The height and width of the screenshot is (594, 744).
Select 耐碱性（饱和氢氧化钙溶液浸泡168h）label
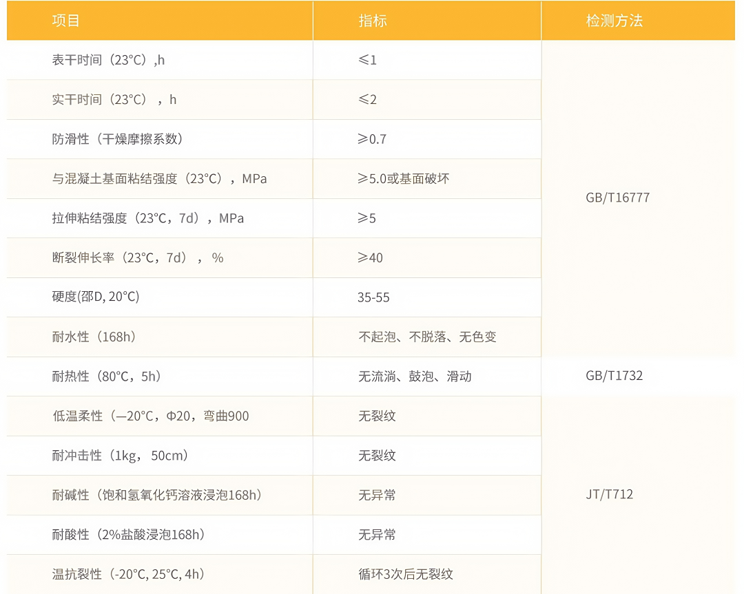pyautogui.click(x=157, y=495)
